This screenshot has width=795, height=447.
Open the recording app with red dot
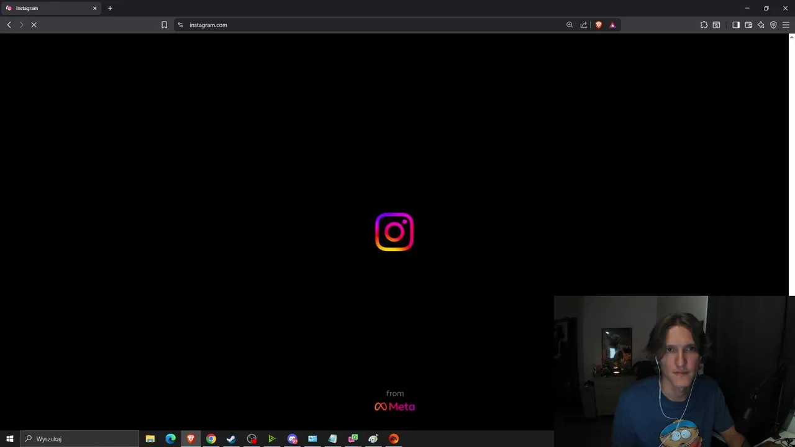tap(252, 439)
